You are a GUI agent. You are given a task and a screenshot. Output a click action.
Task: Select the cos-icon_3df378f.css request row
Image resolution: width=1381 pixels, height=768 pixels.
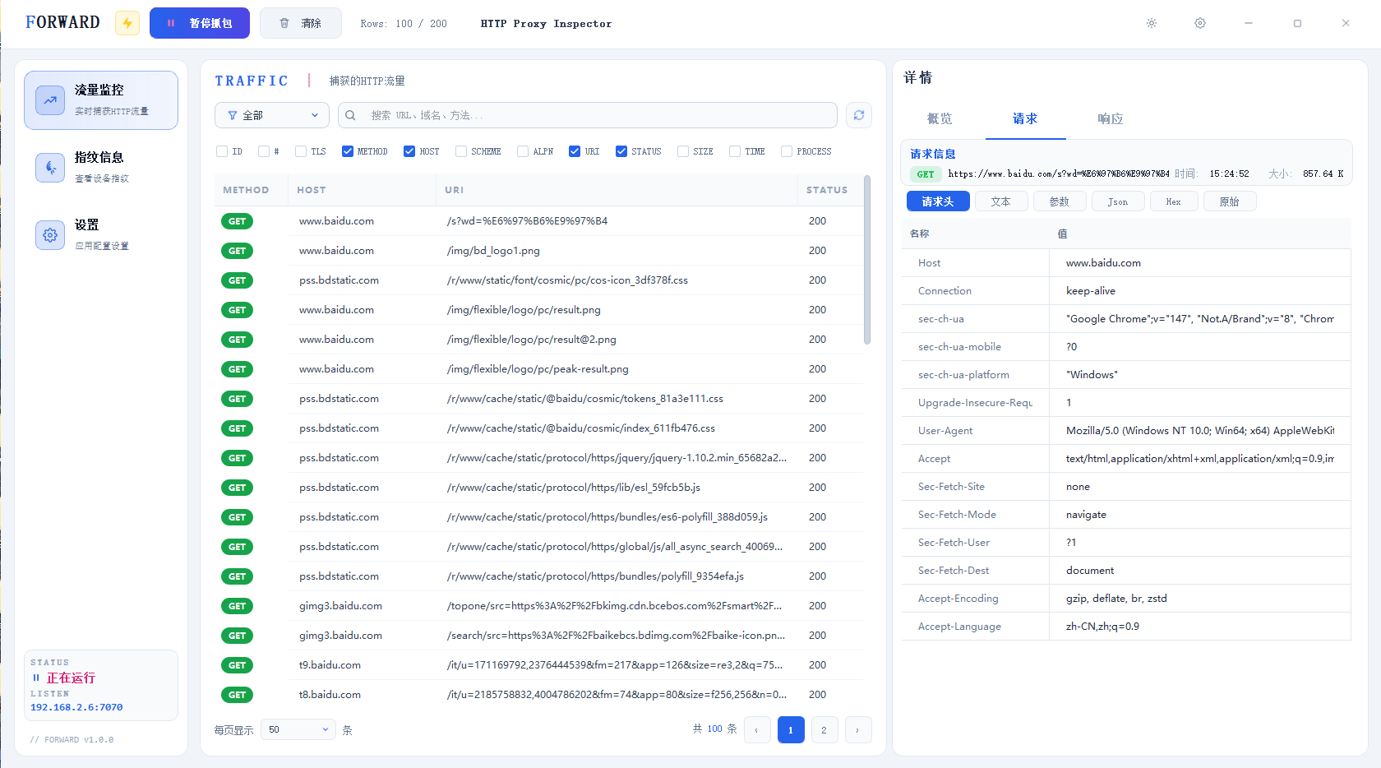point(539,280)
